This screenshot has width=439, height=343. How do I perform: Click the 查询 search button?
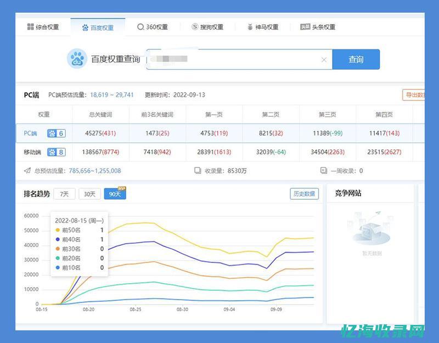pyautogui.click(x=357, y=59)
